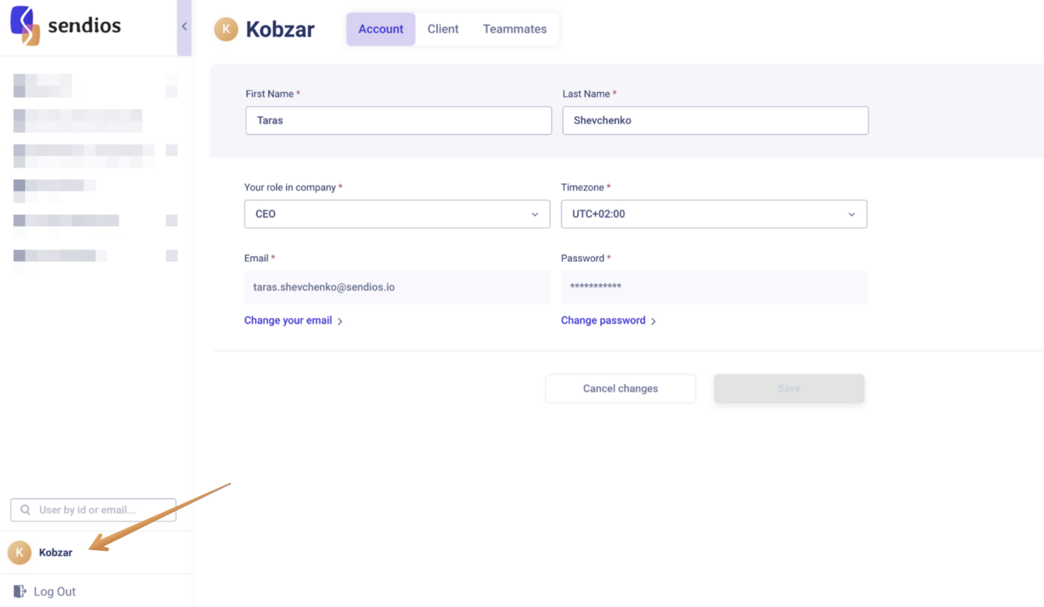Screen dimensions: 1044x607
Task: Collapse the sidebar with the chevron
Action: pos(184,26)
